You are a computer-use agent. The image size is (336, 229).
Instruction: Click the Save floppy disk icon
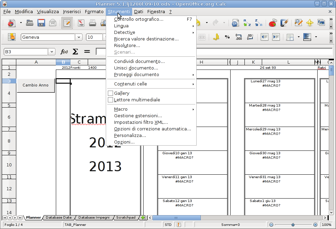click(41, 23)
